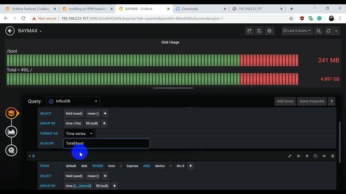The width and height of the screenshot is (346, 194).
Task: Refresh the dashboard
Action: tap(328, 31)
